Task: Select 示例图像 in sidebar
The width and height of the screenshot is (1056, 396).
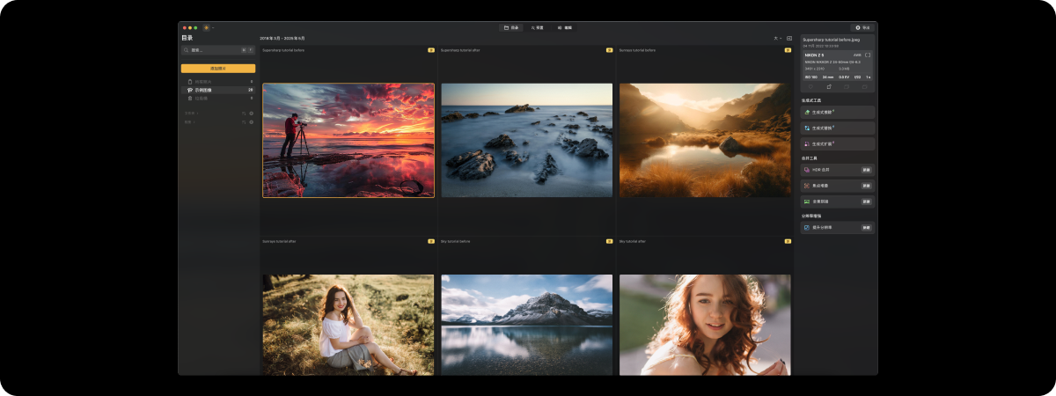Action: click(218, 90)
